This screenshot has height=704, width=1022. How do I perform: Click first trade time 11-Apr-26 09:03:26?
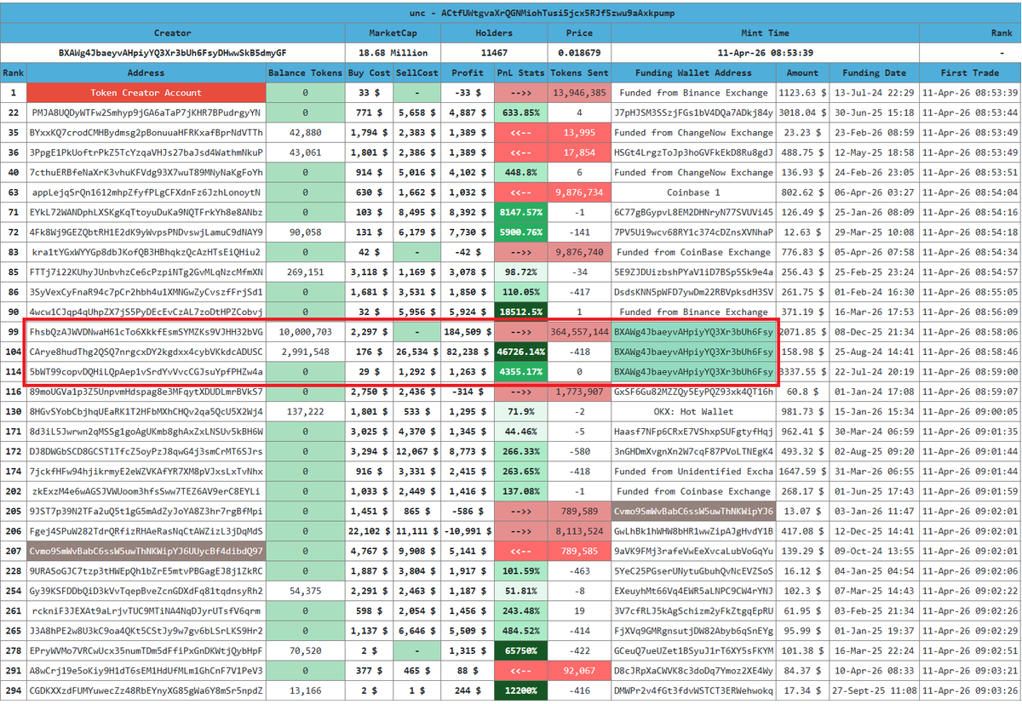970,690
